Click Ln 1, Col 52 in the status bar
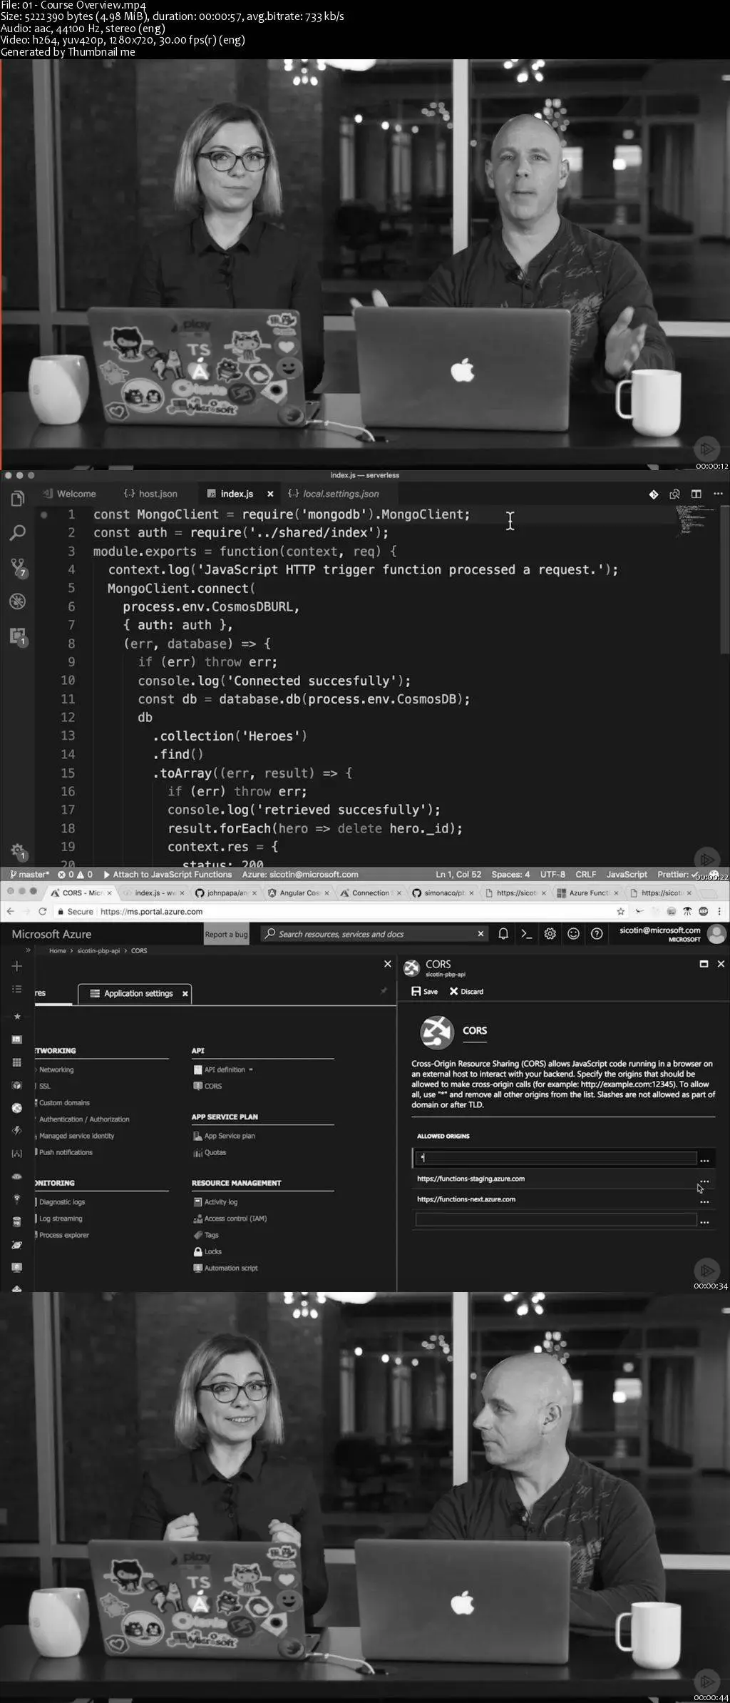Screen dimensions: 730x1703 tap(458, 874)
